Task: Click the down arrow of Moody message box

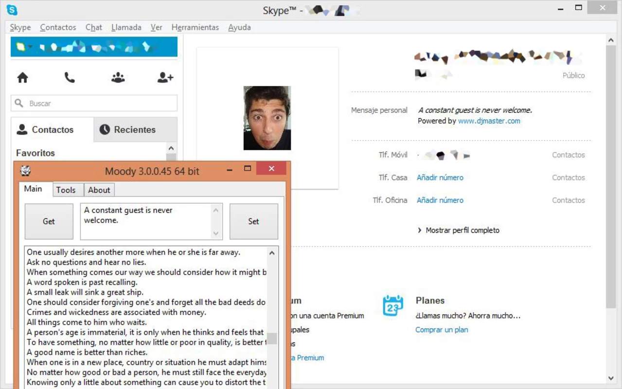Action: tap(216, 233)
